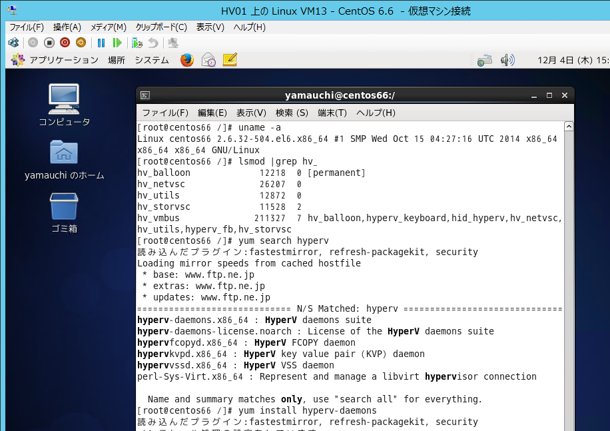Screen dimensions: 610x431
Task: Shut down the VM with the red icon
Action: coord(65,43)
